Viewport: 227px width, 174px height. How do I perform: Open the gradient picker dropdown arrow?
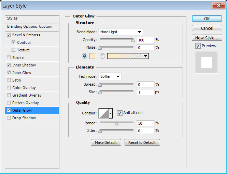[146, 56]
